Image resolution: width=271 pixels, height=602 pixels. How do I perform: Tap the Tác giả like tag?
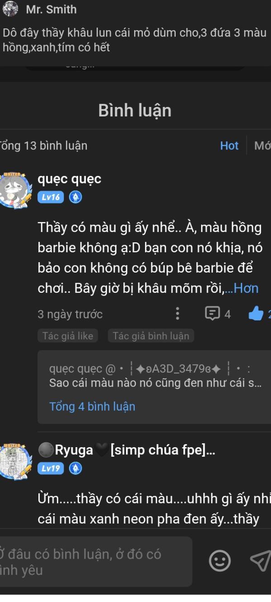(68, 336)
